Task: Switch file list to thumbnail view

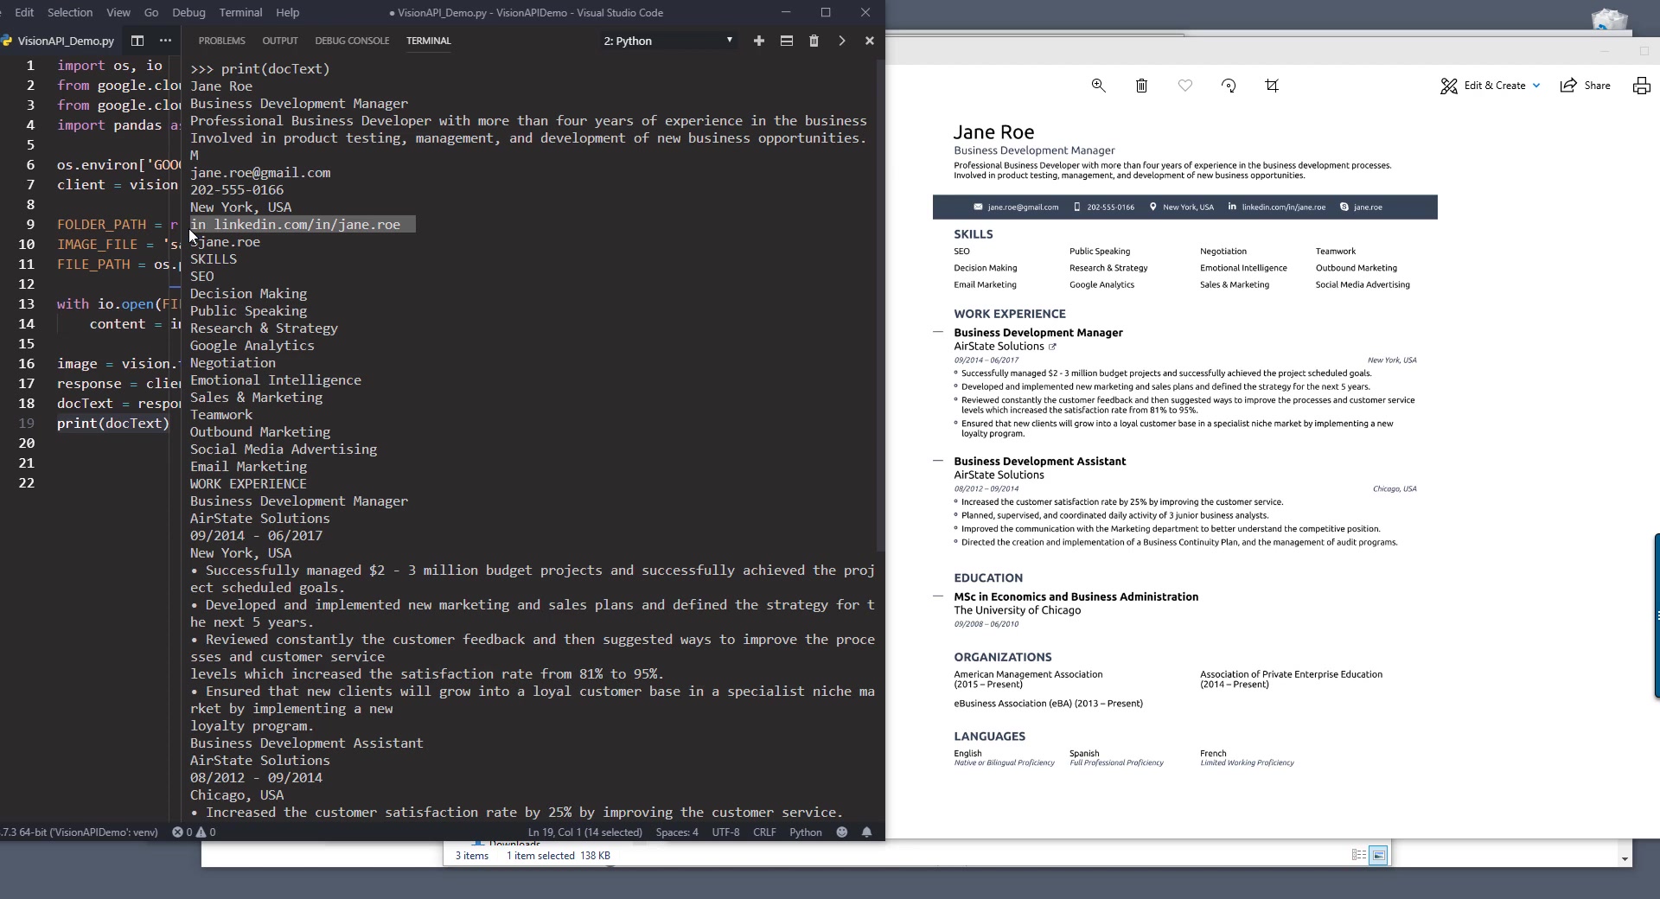Action: [1380, 854]
